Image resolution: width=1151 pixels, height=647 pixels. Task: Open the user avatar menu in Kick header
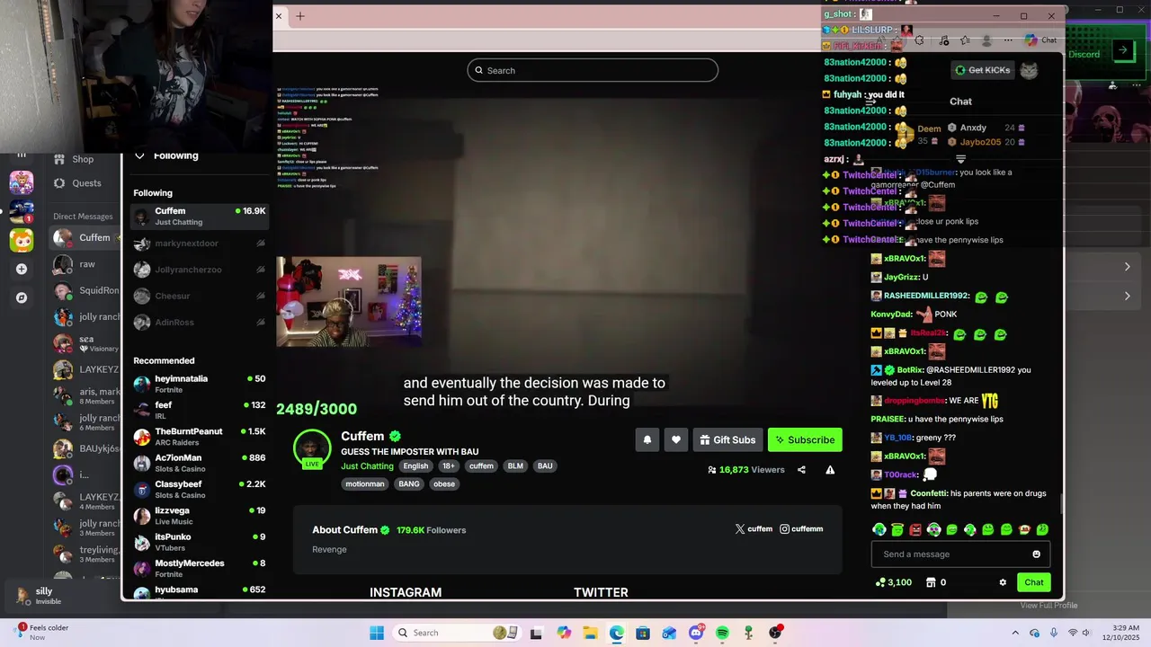coord(1029,70)
